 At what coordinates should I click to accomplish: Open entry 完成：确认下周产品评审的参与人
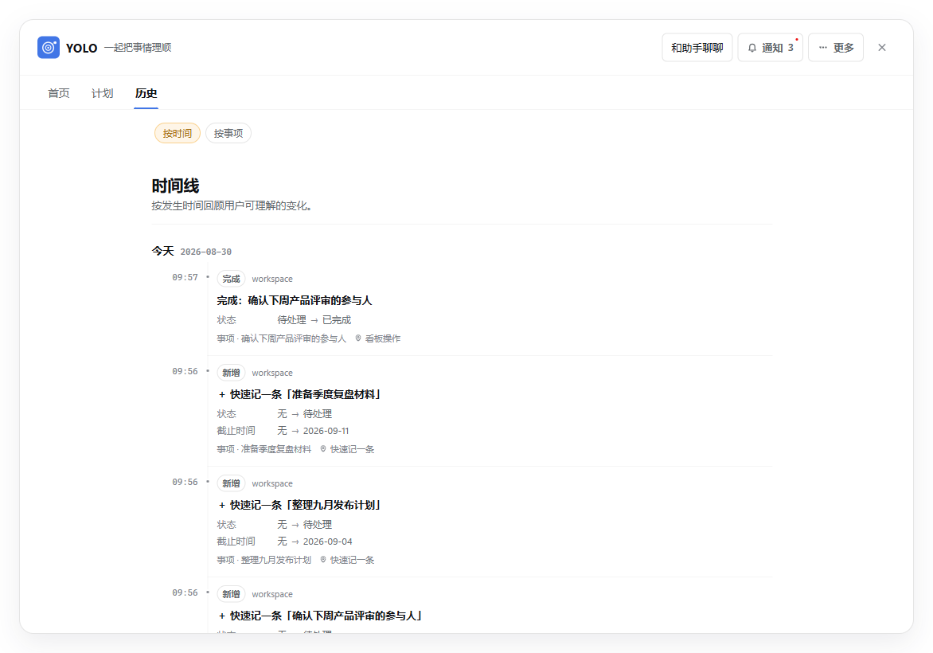pos(294,300)
